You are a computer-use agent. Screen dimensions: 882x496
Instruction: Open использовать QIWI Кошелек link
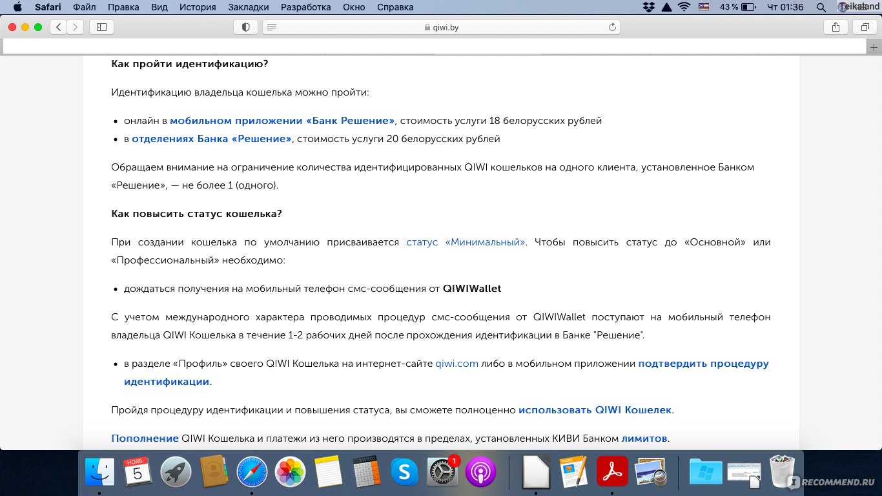click(x=595, y=410)
